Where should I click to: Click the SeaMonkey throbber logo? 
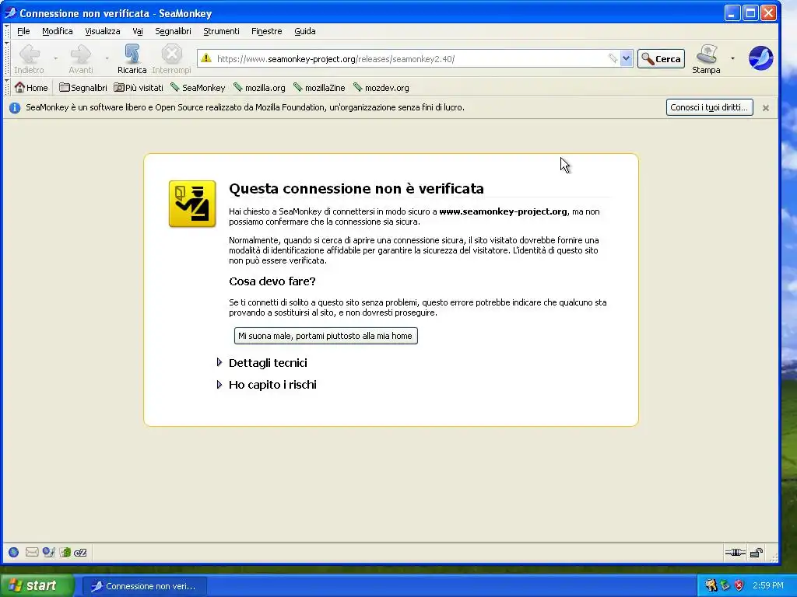pyautogui.click(x=760, y=58)
